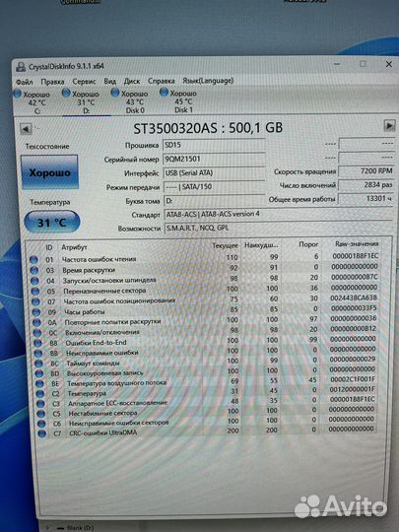Open the Сервис menu

click(84, 82)
